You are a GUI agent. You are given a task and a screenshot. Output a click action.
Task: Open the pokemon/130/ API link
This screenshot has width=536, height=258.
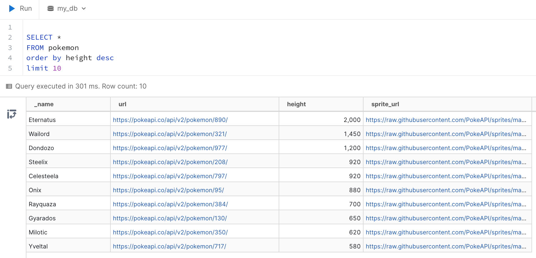pos(170,218)
